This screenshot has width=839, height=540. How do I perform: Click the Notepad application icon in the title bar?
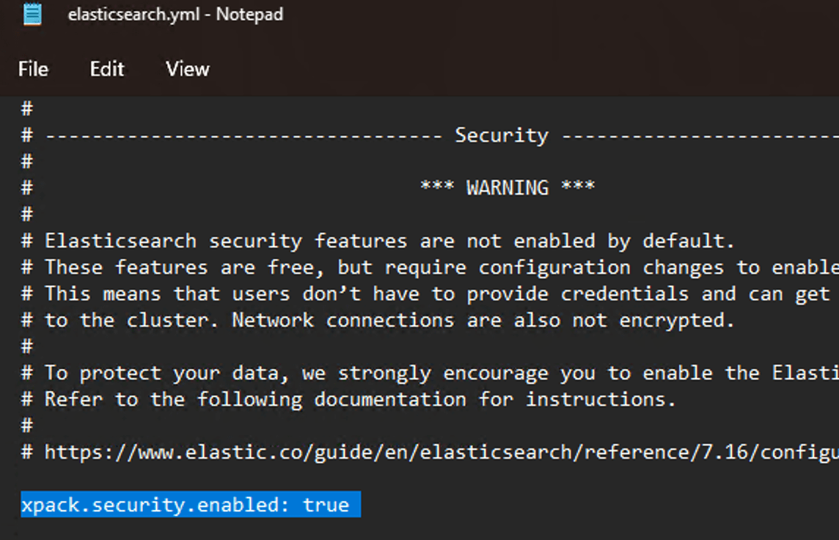pyautogui.click(x=32, y=13)
